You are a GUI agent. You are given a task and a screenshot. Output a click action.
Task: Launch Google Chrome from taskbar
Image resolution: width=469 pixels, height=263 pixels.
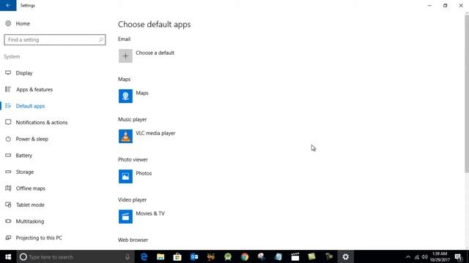[245, 256]
